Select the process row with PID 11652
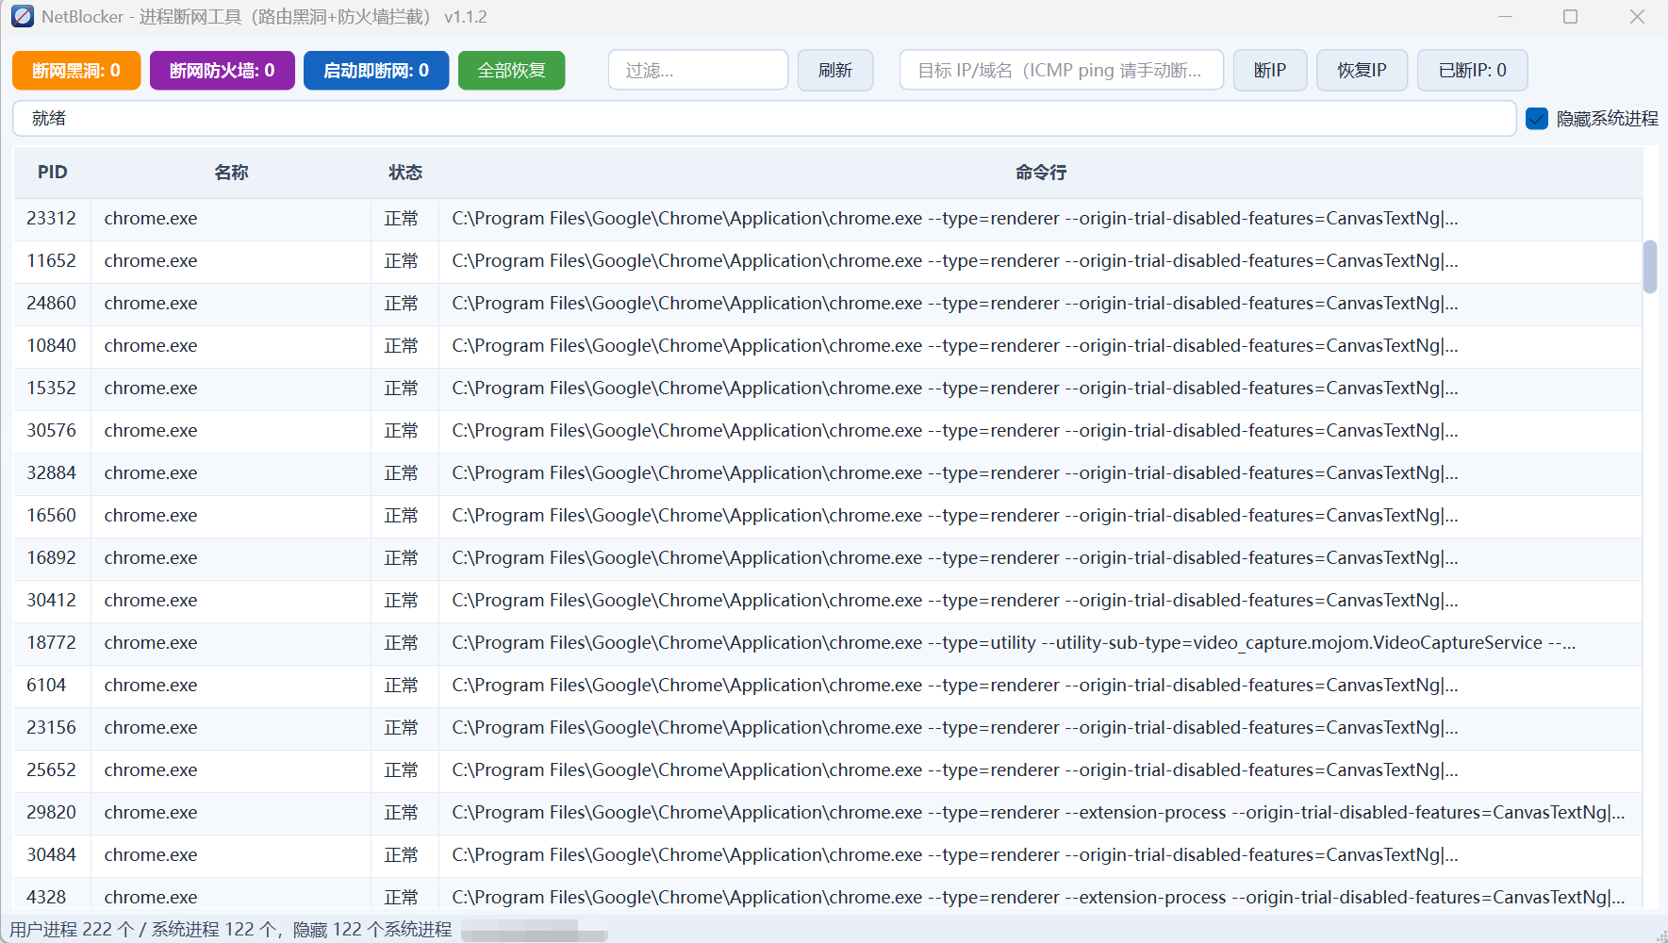This screenshot has height=943, width=1668. [828, 261]
